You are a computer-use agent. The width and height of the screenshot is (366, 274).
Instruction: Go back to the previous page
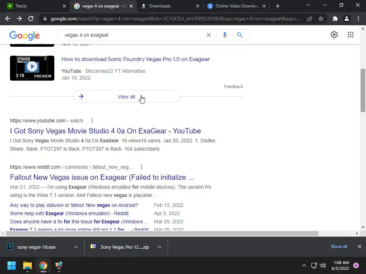pos(8,19)
